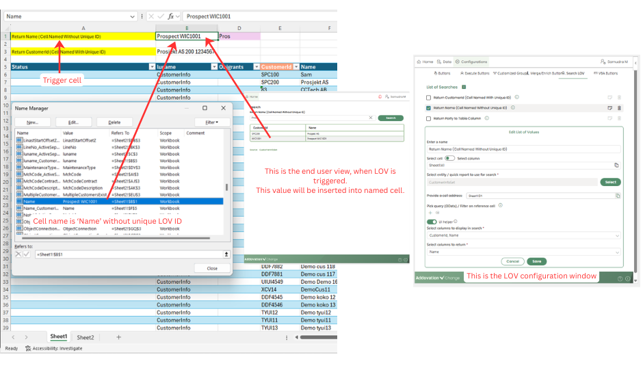This screenshot has height=366, width=643.
Task: Click add new sheet plus icon
Action: (118, 337)
